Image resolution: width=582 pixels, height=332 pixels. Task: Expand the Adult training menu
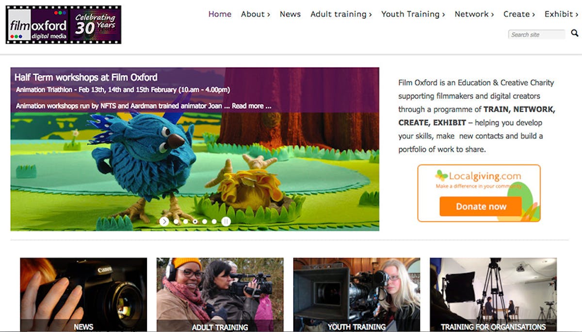pyautogui.click(x=341, y=14)
